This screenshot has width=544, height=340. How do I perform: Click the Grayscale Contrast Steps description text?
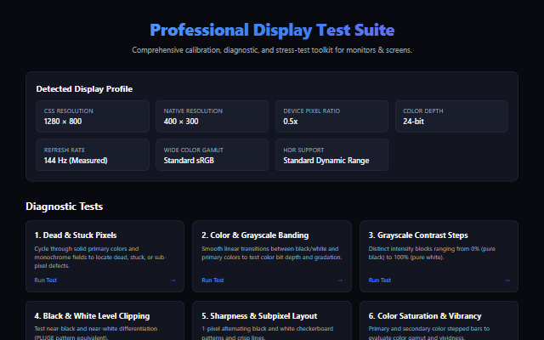point(432,253)
